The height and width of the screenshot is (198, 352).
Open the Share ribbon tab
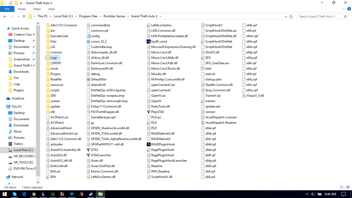click(37, 9)
